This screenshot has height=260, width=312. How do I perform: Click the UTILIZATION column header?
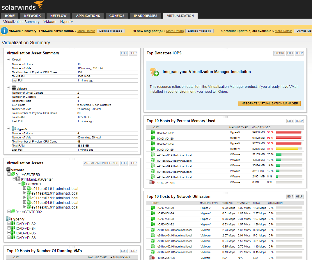point(275,203)
